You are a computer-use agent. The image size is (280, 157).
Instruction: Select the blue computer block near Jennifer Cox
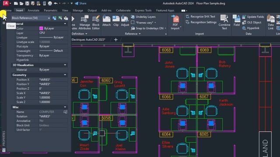(84, 107)
